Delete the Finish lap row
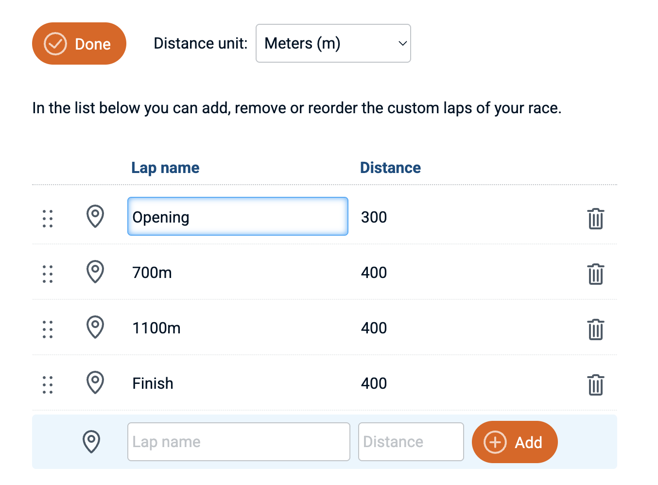 [595, 385]
